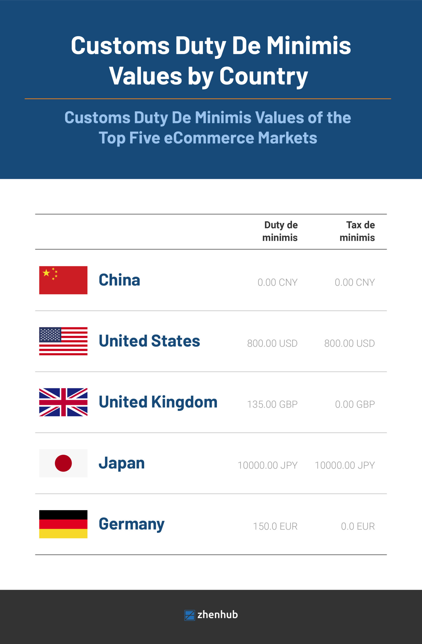Select the United Kingdom country name

(x=158, y=402)
